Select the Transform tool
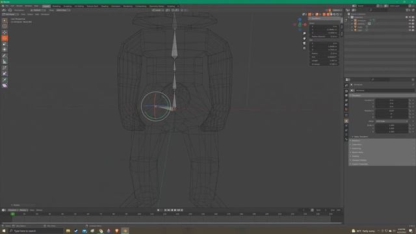416x234 pixels. (5, 49)
